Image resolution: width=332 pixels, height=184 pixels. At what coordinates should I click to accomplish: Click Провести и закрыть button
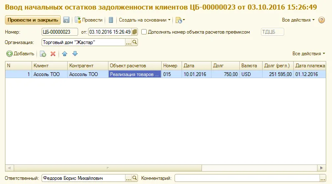tap(33, 20)
